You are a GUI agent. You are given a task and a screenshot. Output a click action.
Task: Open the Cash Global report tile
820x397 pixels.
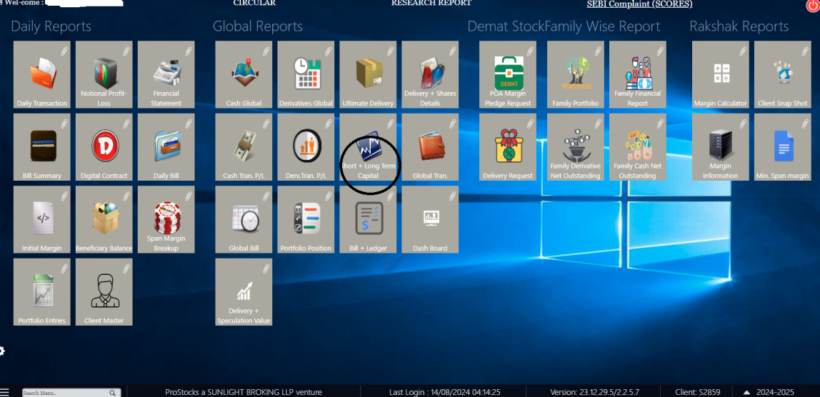(x=244, y=75)
